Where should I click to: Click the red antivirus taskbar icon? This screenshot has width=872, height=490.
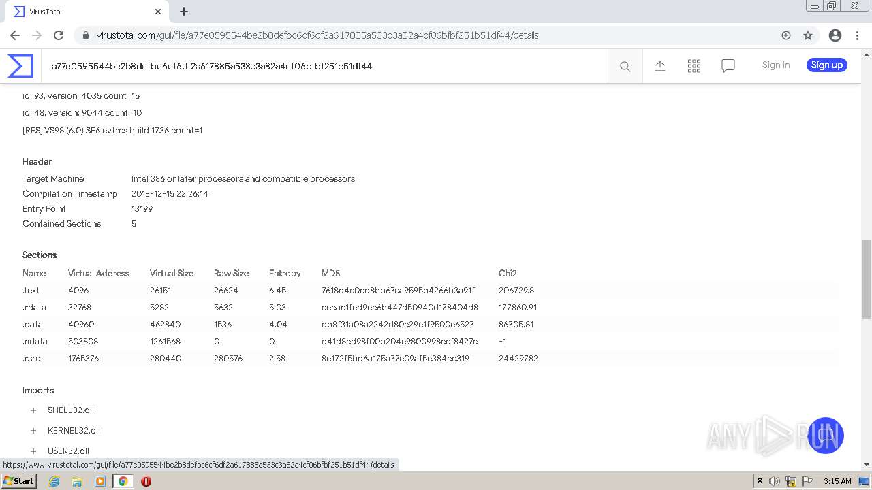click(x=146, y=481)
